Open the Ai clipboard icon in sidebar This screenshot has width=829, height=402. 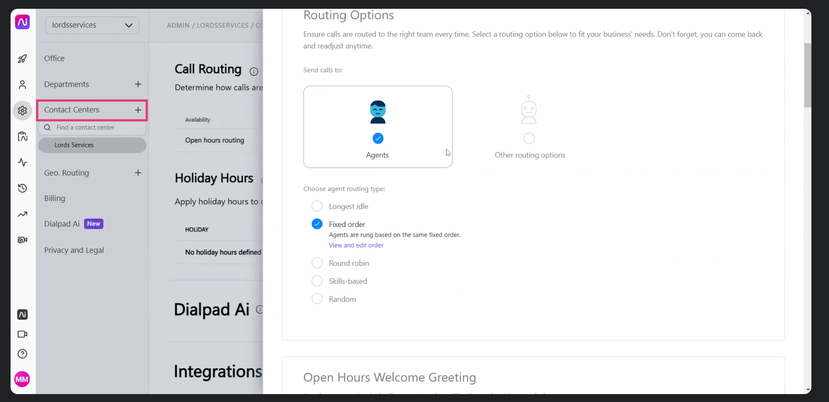22,136
